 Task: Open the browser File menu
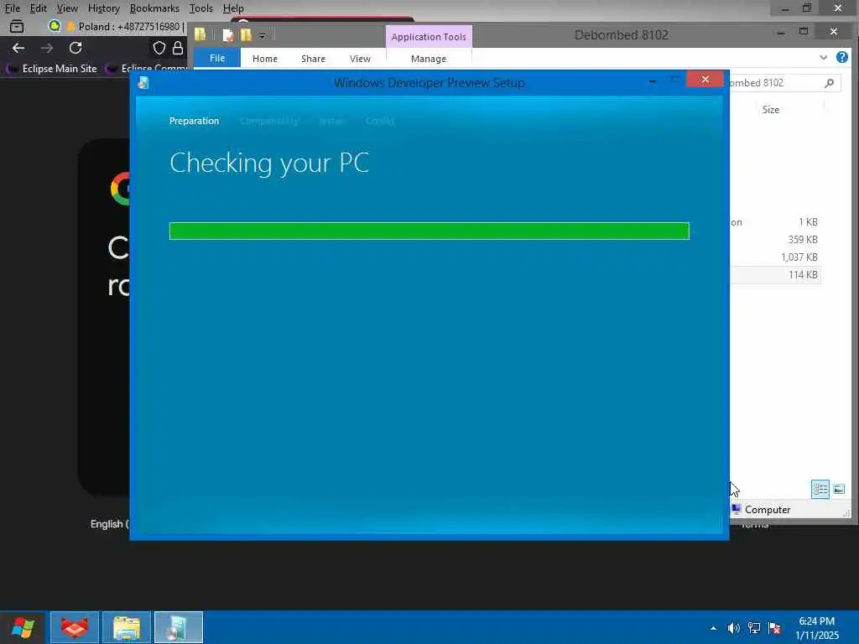12,8
